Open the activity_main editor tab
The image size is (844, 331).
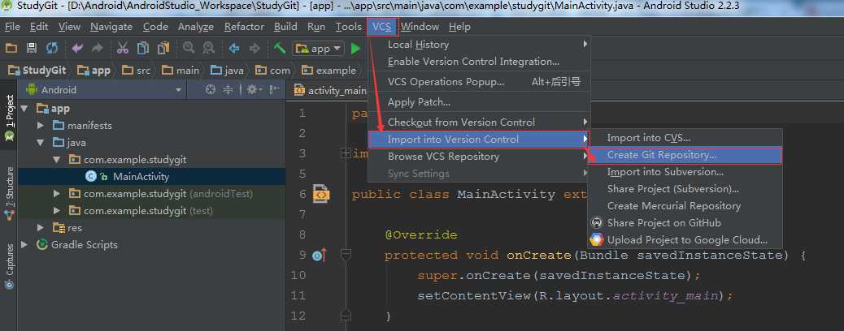(330, 90)
